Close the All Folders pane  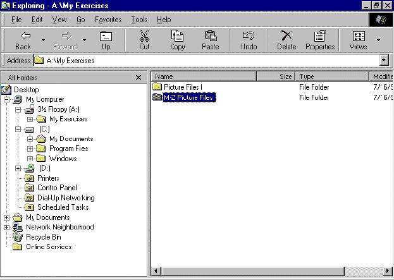click(x=139, y=77)
